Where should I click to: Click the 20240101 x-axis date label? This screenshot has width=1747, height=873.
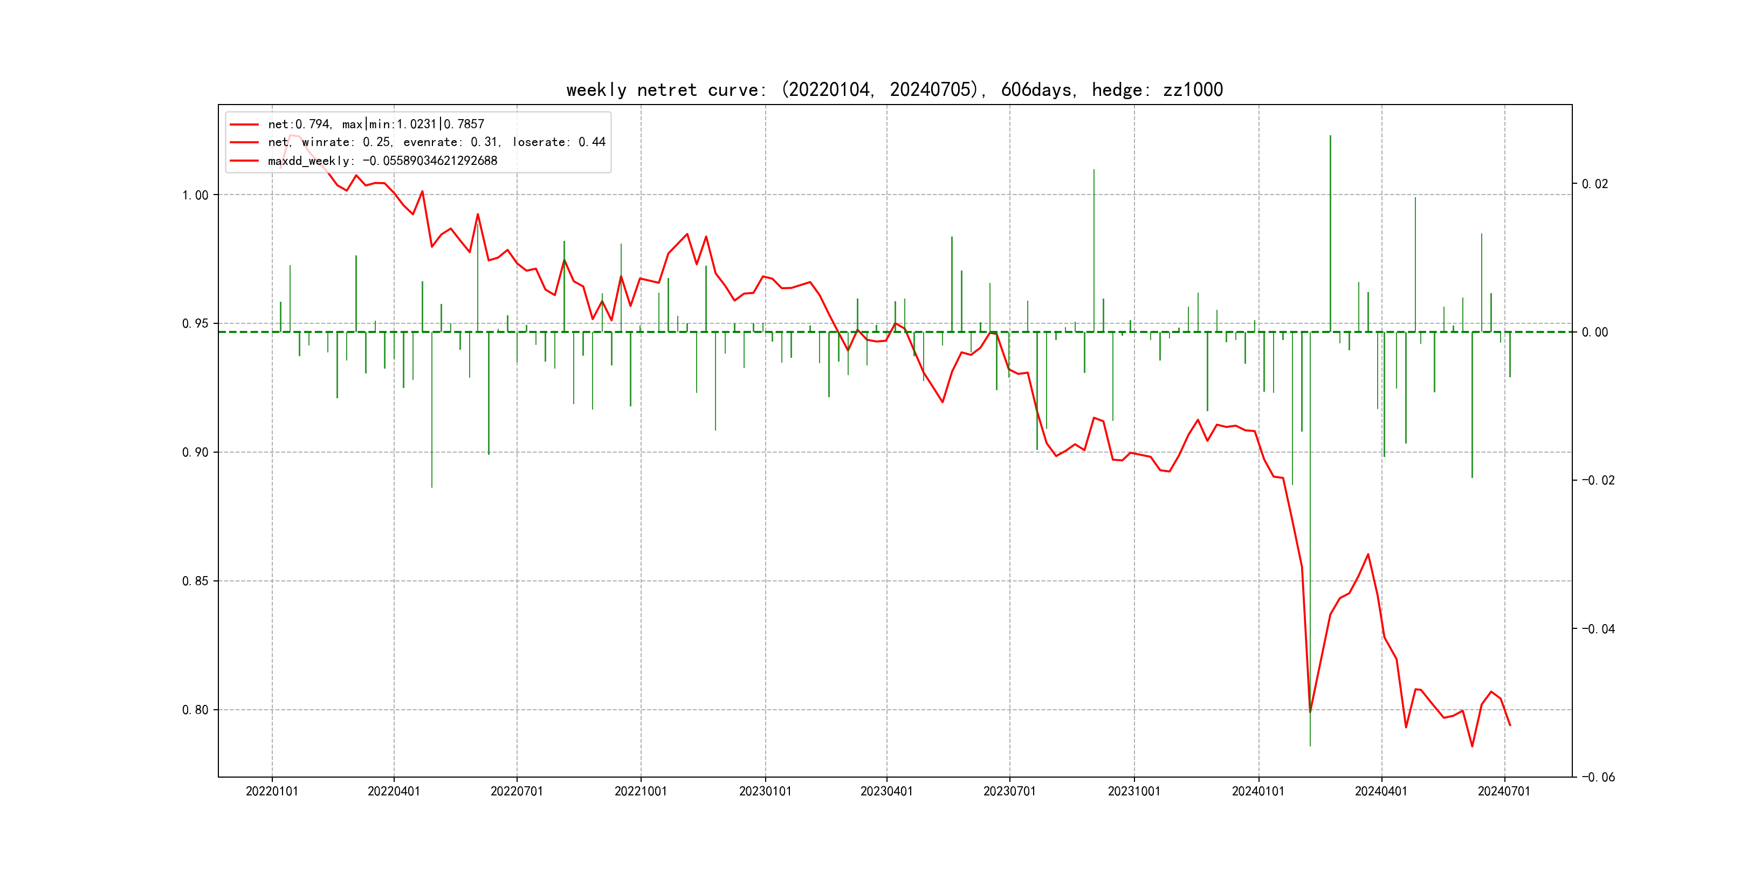click(1258, 792)
